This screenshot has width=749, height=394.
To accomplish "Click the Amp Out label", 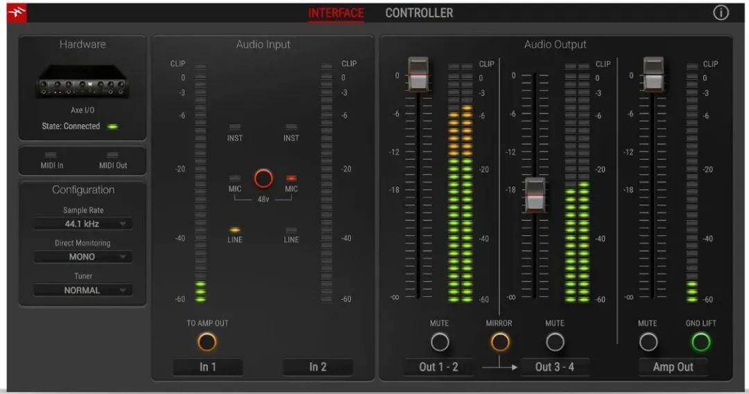I will (673, 367).
